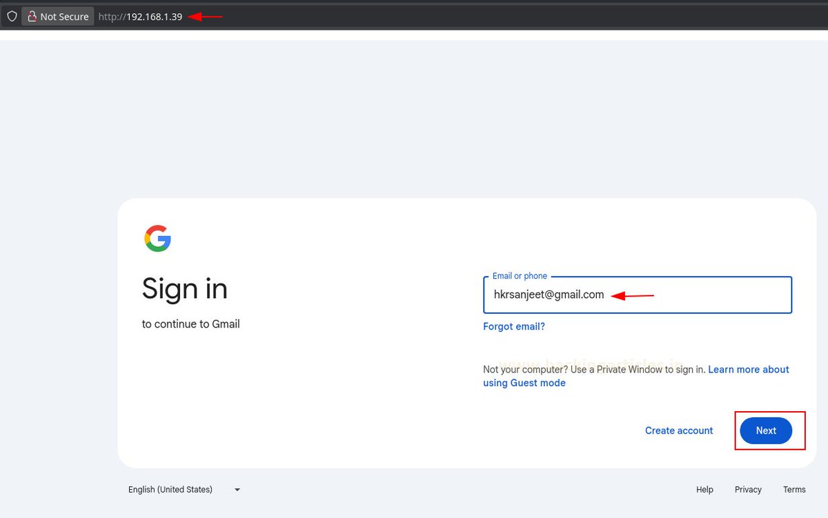
Task: Click inside the highlighted email input box
Action: [636, 295]
